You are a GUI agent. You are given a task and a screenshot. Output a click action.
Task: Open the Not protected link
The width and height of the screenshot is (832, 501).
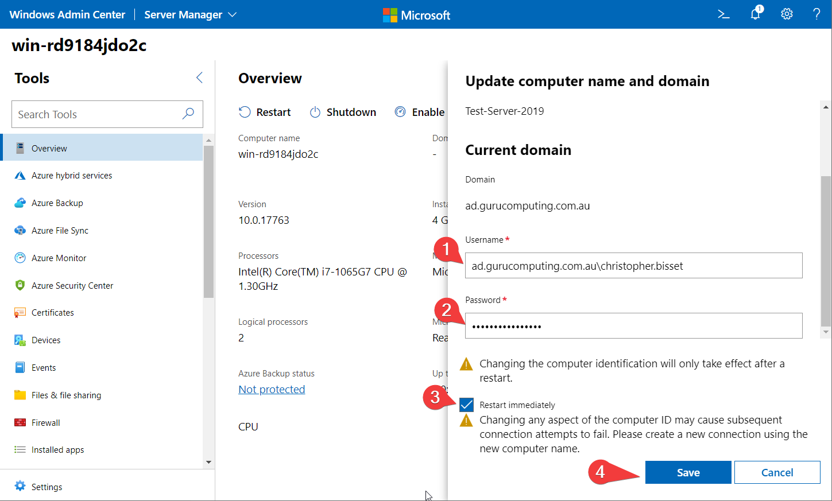272,389
